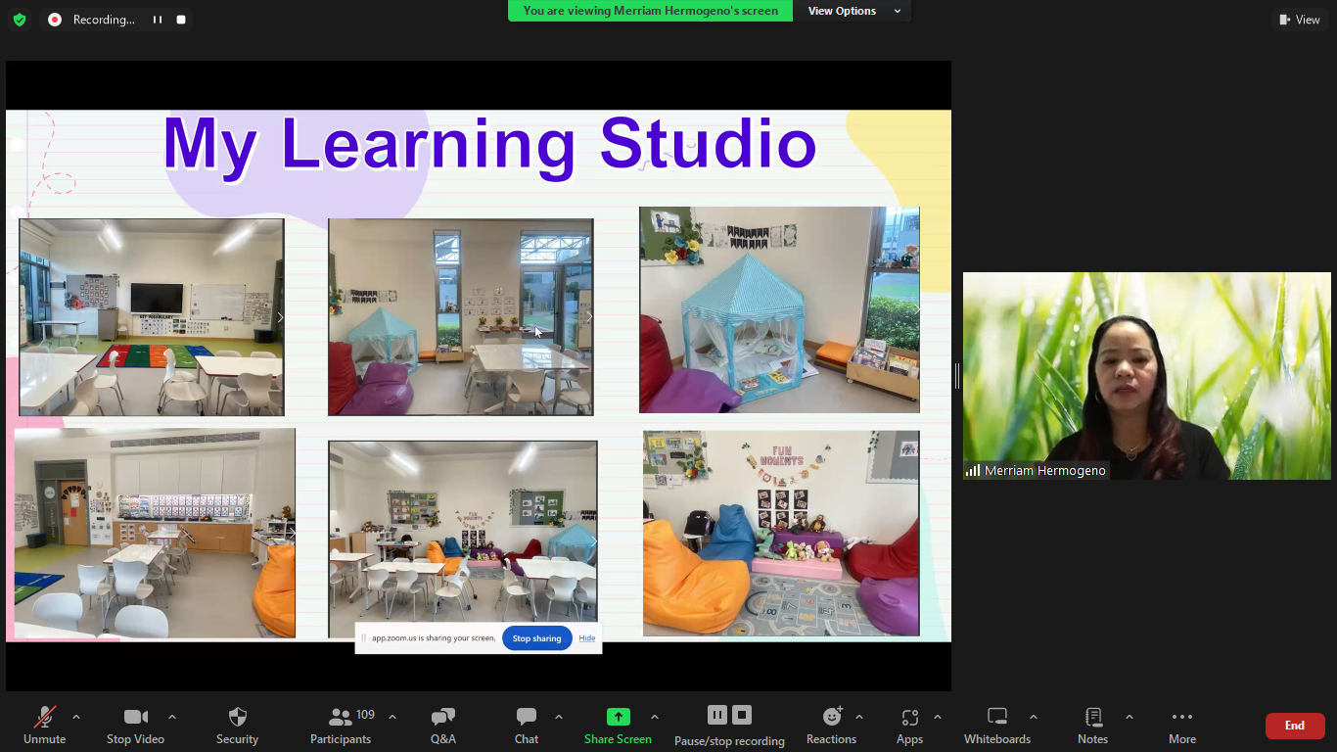Image resolution: width=1337 pixels, height=752 pixels.
Task: Open the More options menu
Action: click(x=1181, y=725)
